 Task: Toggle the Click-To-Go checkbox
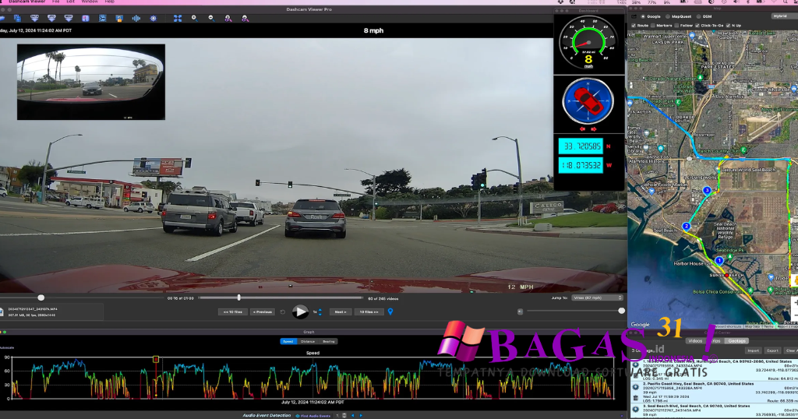coord(697,26)
